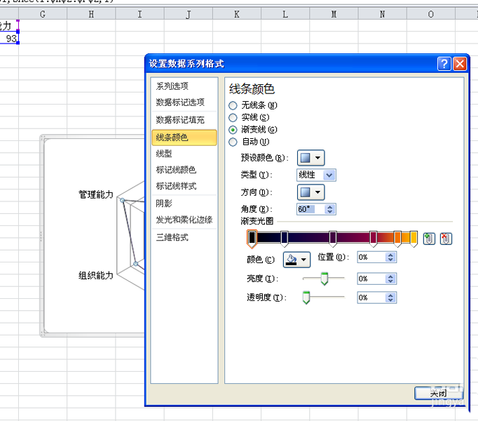Viewport: 478px width, 421px height.
Task: Click the 亮度 brightness stepper arrows
Action: pos(390,279)
